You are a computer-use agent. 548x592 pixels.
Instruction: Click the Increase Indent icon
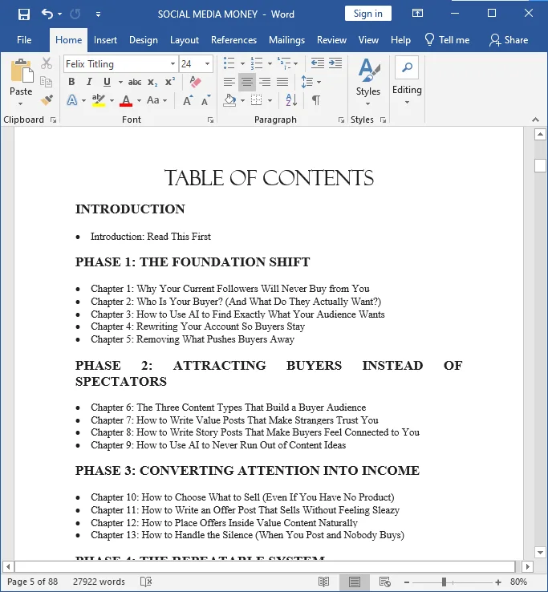click(x=335, y=63)
